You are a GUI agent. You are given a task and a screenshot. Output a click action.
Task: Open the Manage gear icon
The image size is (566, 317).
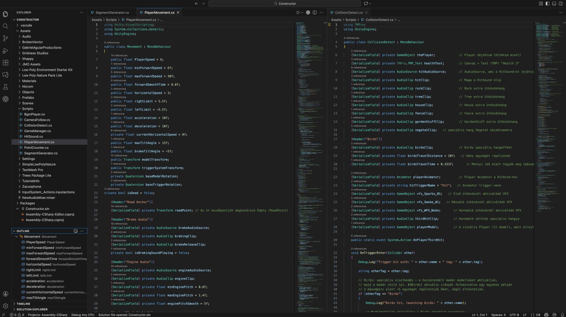click(x=5, y=306)
